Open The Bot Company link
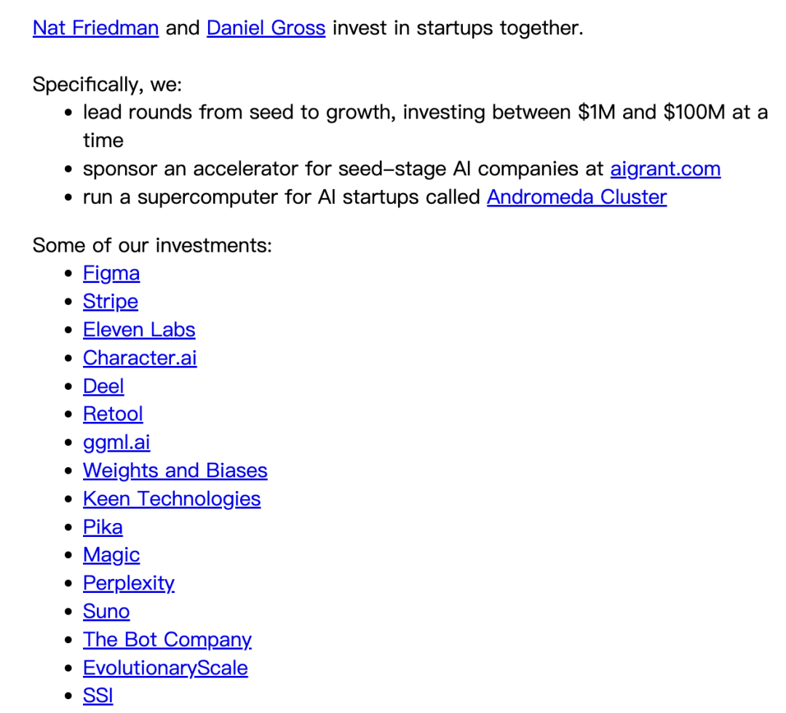The width and height of the screenshot is (786, 713). (167, 640)
